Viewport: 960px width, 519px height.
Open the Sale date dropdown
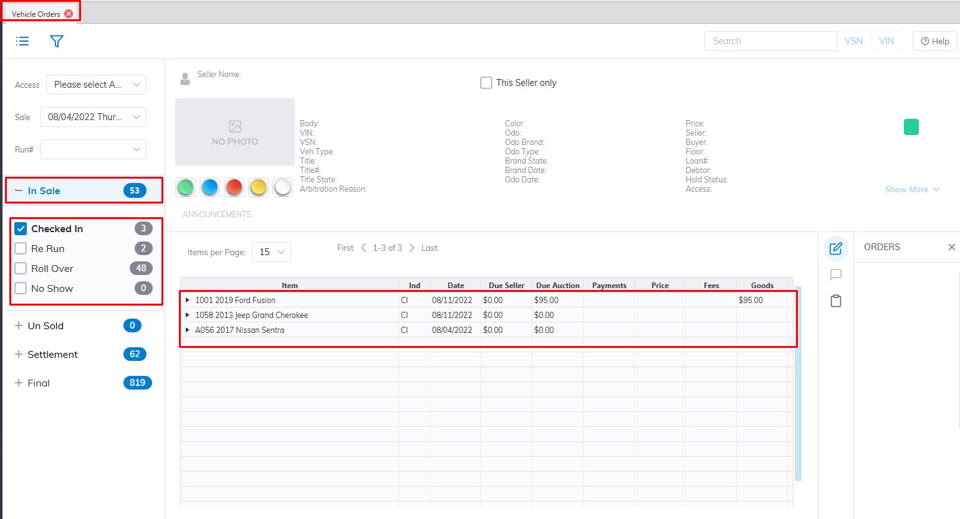pyautogui.click(x=93, y=117)
